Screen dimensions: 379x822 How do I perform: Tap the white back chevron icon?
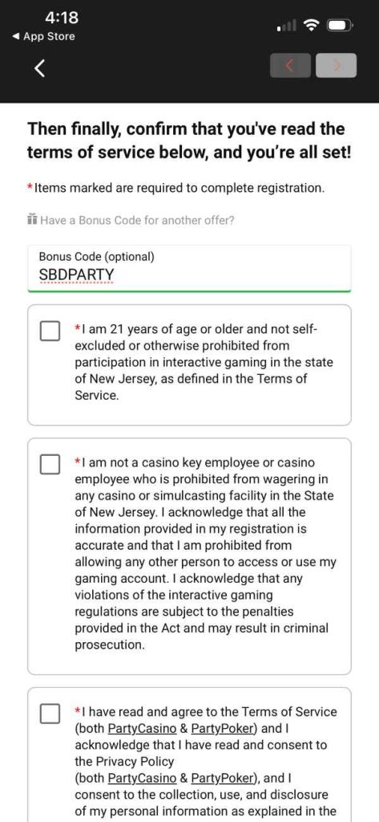tap(40, 67)
